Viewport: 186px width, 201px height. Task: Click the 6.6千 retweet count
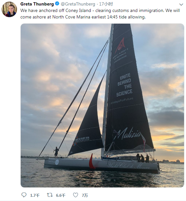pos(61,195)
